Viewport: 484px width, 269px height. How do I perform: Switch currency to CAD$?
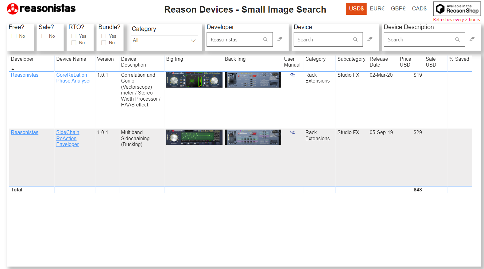tap(419, 9)
